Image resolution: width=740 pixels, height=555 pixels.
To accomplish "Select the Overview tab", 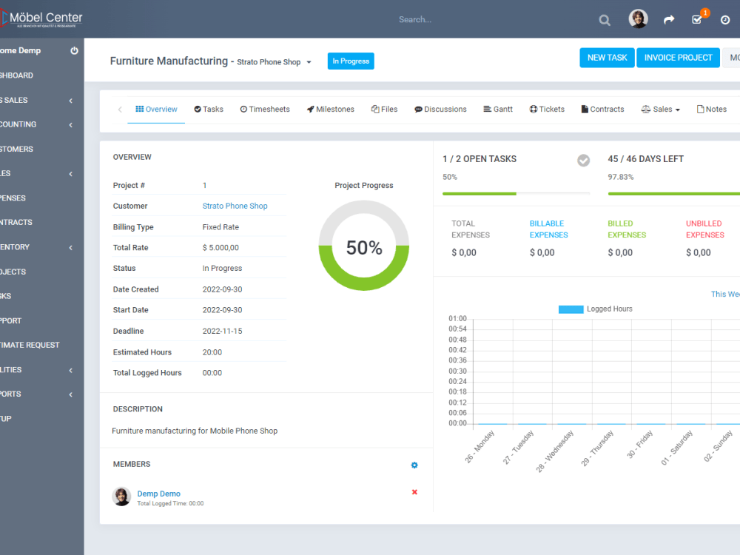I will pyautogui.click(x=156, y=109).
